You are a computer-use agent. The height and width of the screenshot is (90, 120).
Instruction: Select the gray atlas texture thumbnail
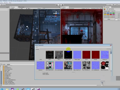[59, 55]
